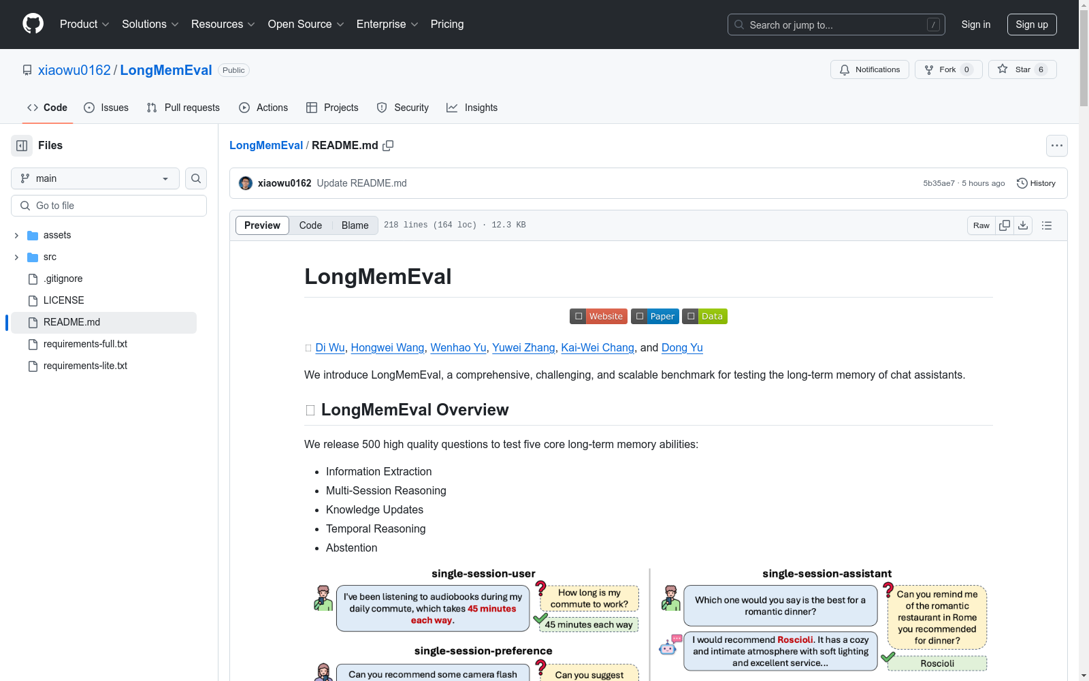Switch to the Issues tab
Viewport: 1089px width, 681px height.
click(106, 107)
